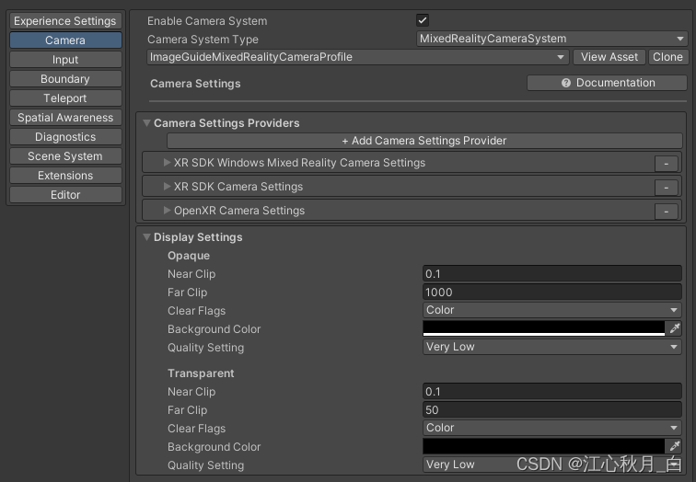Open Camera System Type dropdown
The height and width of the screenshot is (482, 696).
click(x=551, y=39)
